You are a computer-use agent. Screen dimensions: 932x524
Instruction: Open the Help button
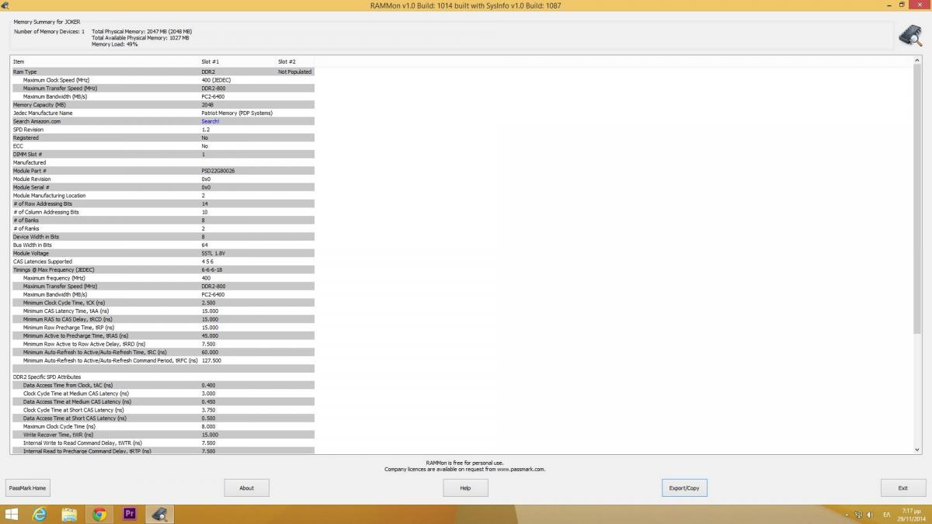(x=466, y=488)
